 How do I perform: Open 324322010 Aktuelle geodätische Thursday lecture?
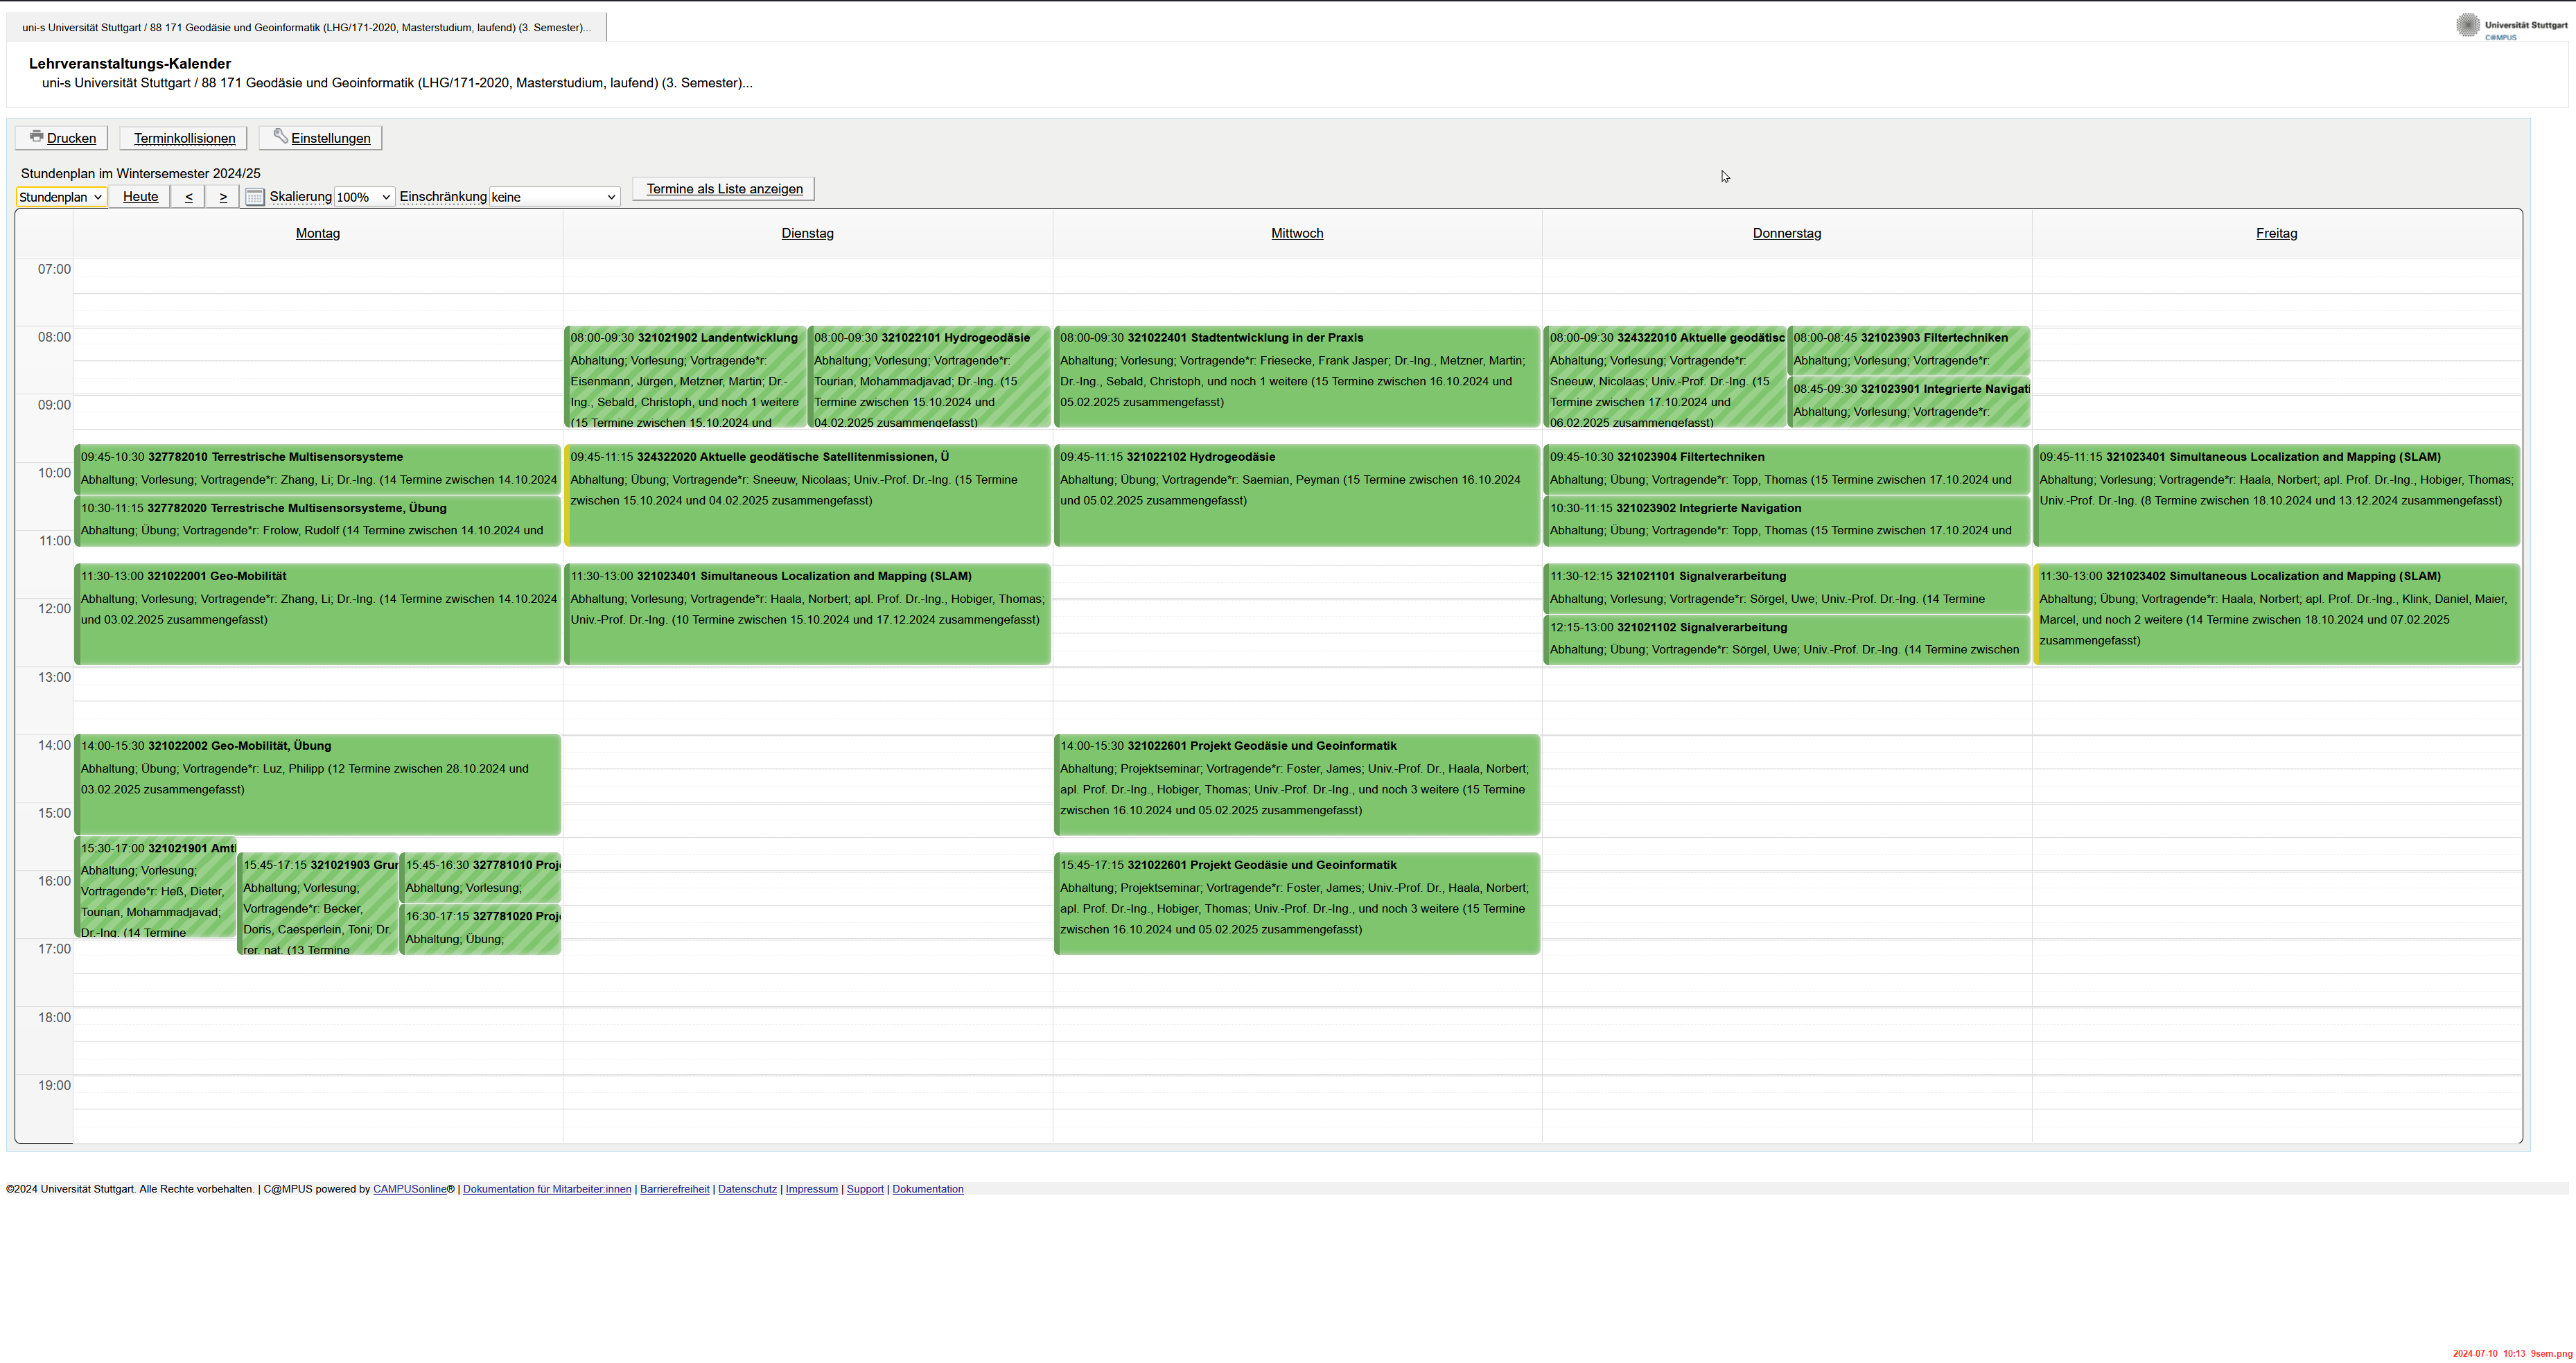tap(1665, 377)
